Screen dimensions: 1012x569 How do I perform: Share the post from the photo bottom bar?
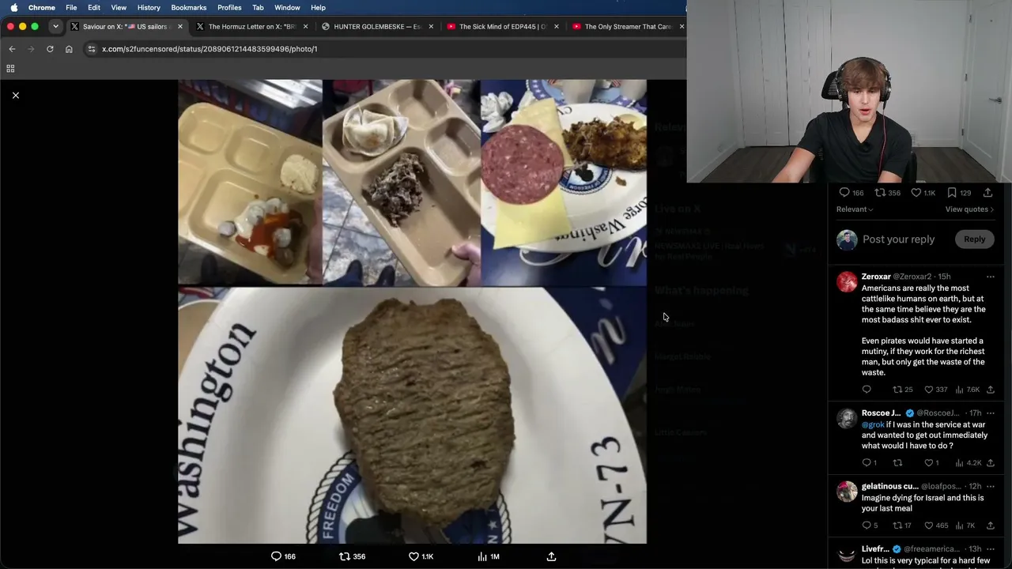[x=552, y=556]
